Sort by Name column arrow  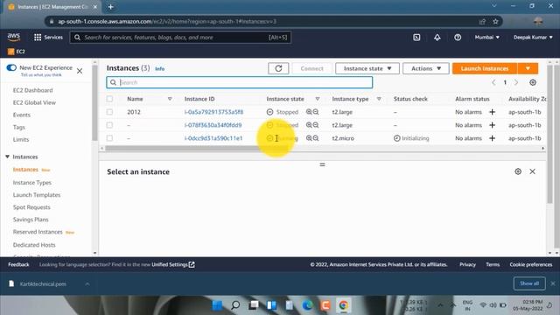pyautogui.click(x=170, y=99)
